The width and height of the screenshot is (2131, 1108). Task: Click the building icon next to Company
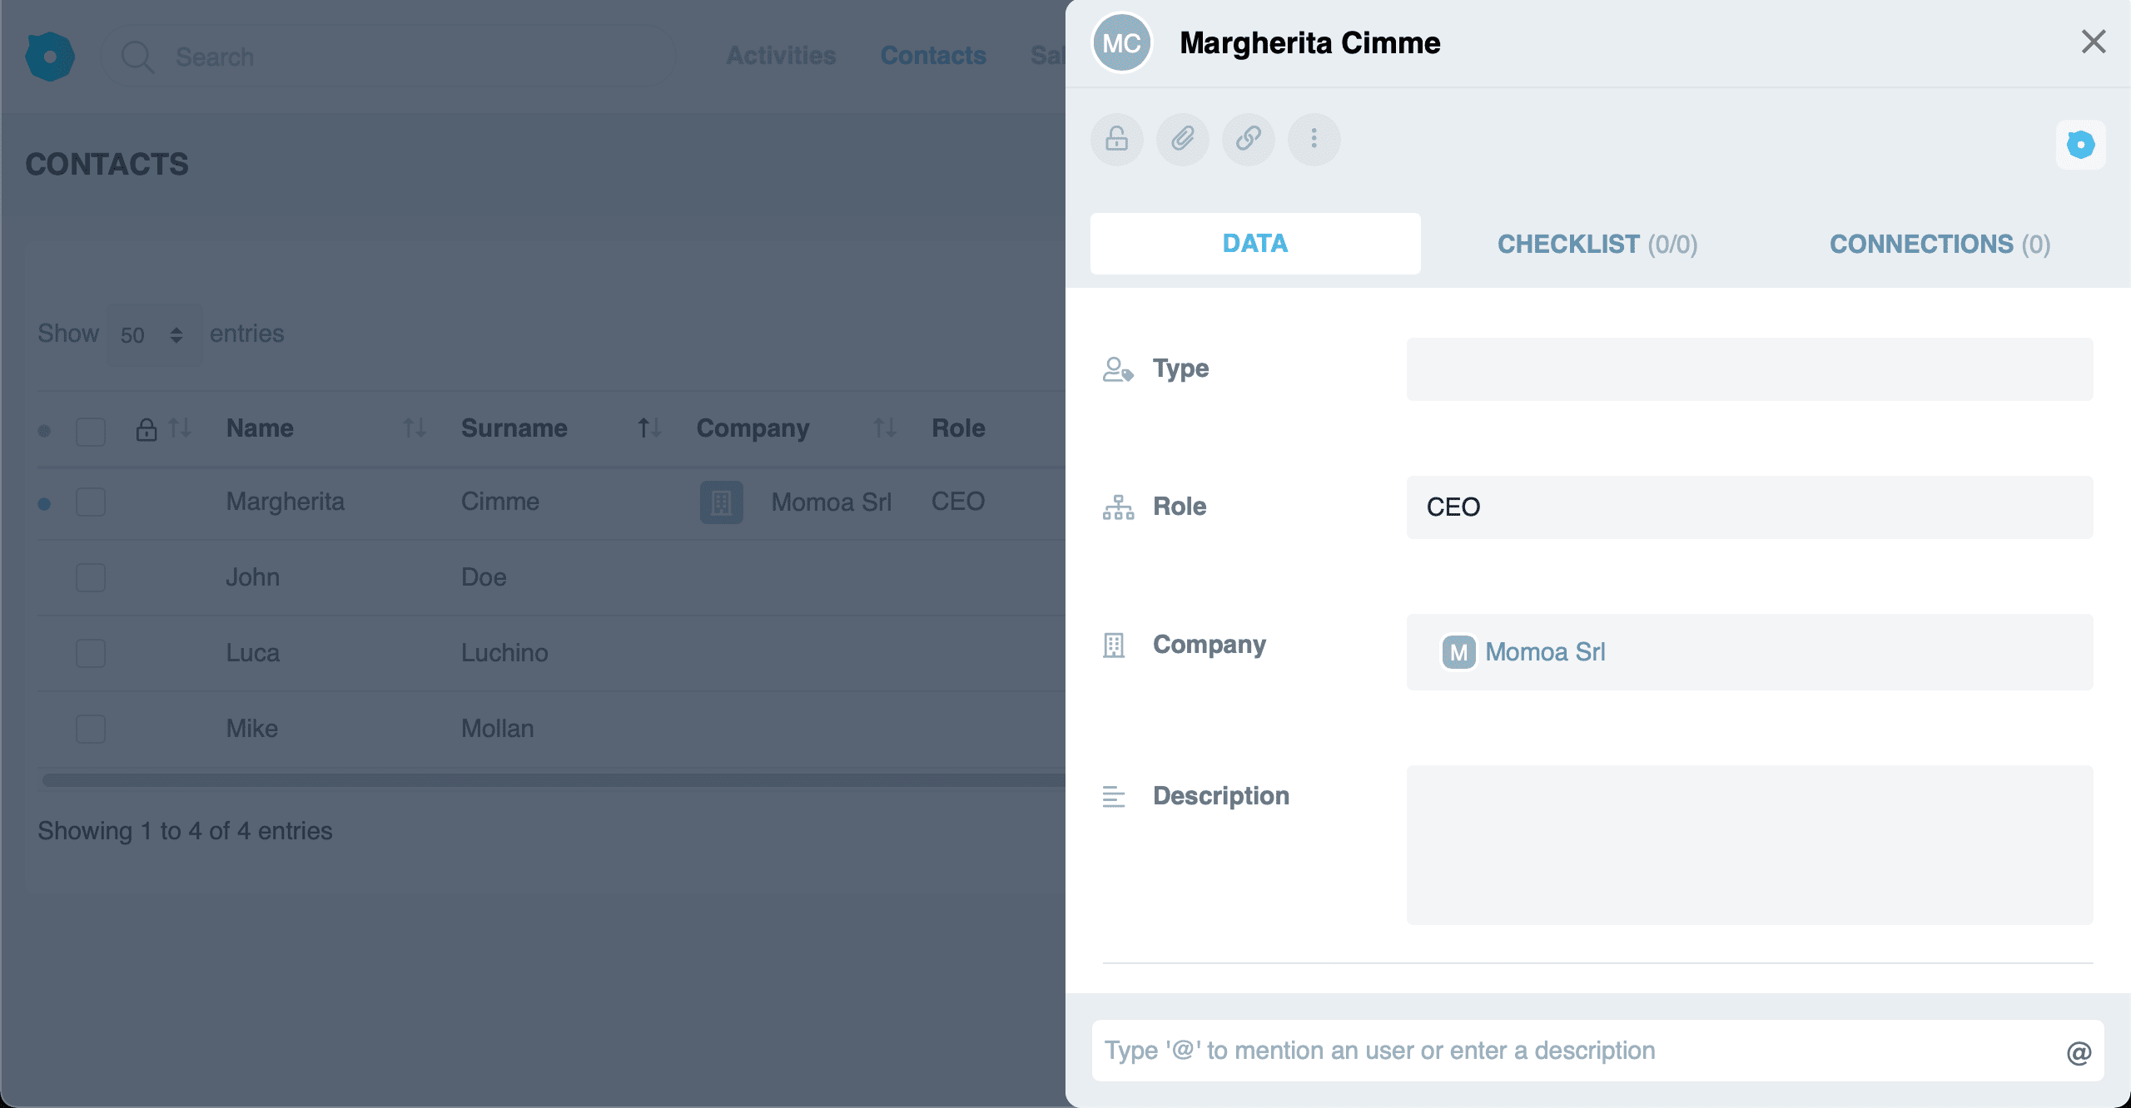click(1116, 643)
